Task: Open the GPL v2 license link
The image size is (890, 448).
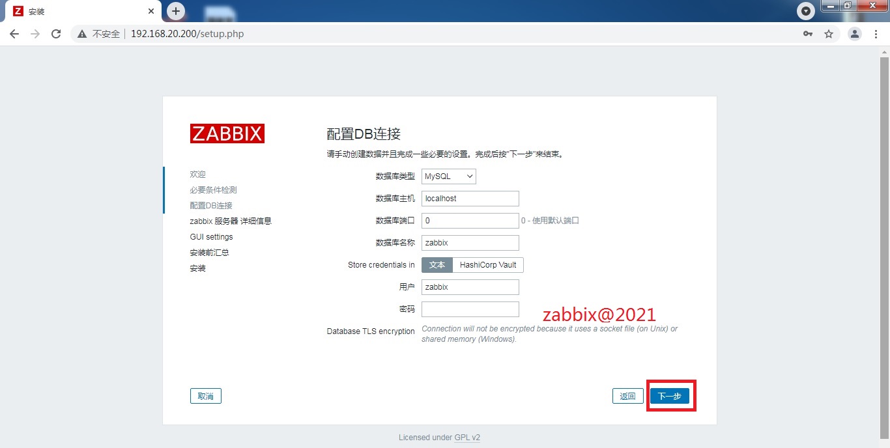Action: [467, 438]
